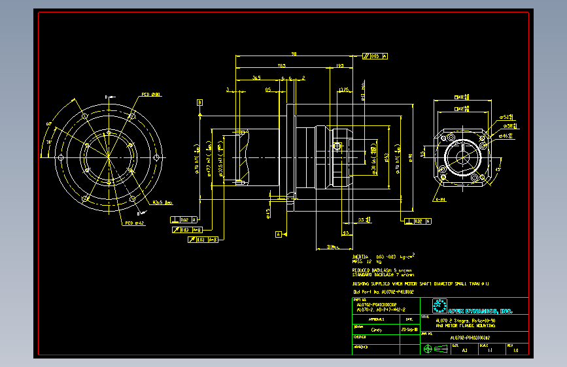Viewport: 567px width, 367px height.
Task: Click the 'REDUCED BACKLASH' note line
Action: pyautogui.click(x=382, y=270)
